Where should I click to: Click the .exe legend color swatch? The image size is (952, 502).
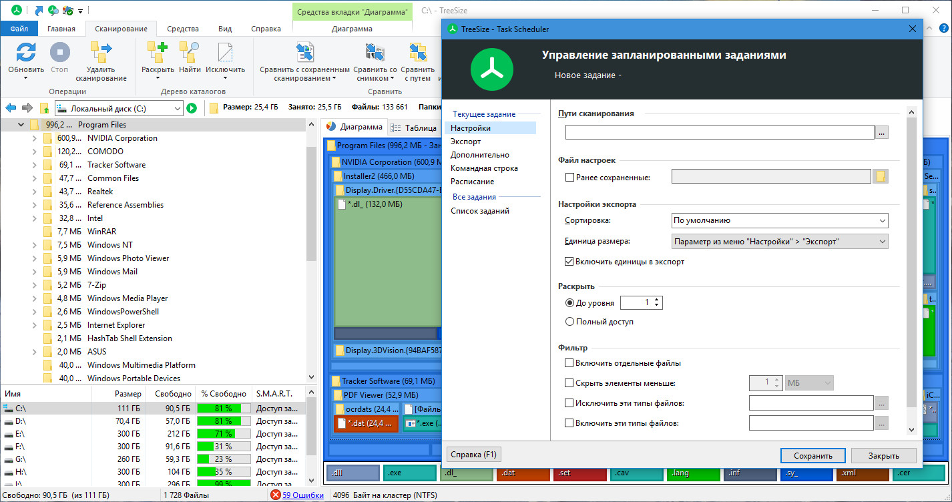pyautogui.click(x=409, y=473)
